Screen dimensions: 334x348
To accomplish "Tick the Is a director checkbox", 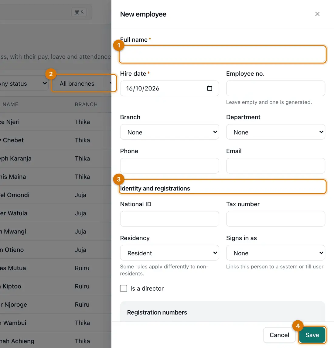I will [124, 288].
